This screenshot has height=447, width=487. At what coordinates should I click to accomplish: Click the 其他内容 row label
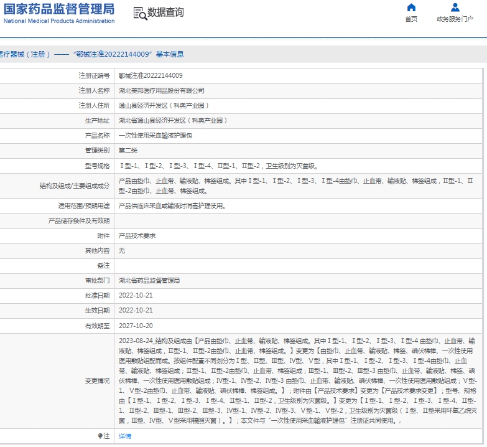pos(97,250)
